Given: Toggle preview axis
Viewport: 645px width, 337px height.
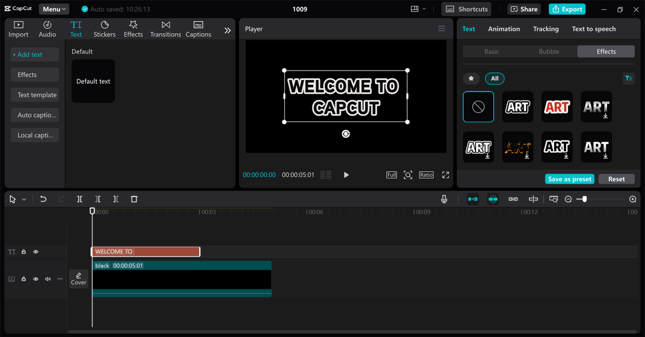Looking at the screenshot, I should pyautogui.click(x=533, y=199).
